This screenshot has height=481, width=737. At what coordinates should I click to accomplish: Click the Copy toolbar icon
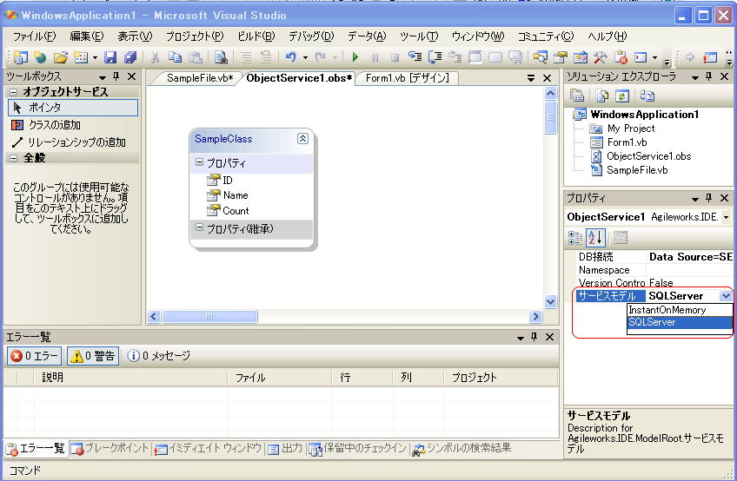point(176,57)
